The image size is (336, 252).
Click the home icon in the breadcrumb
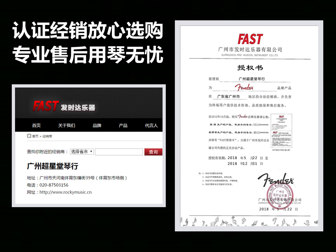tap(29, 136)
